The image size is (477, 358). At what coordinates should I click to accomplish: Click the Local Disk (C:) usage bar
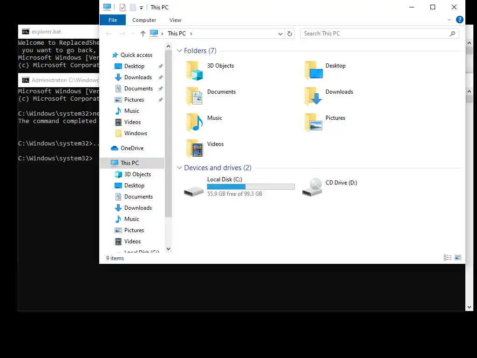tap(251, 186)
